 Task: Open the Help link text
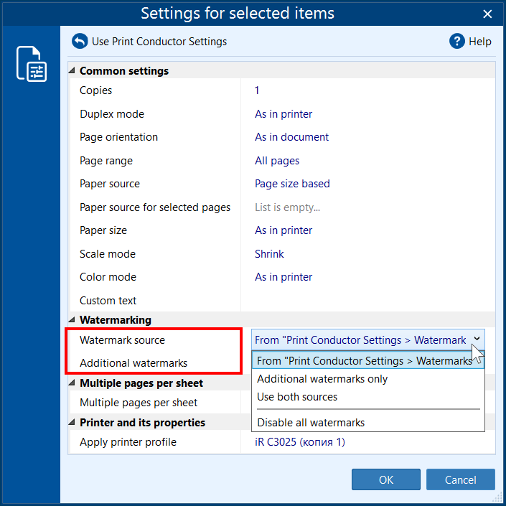point(480,42)
